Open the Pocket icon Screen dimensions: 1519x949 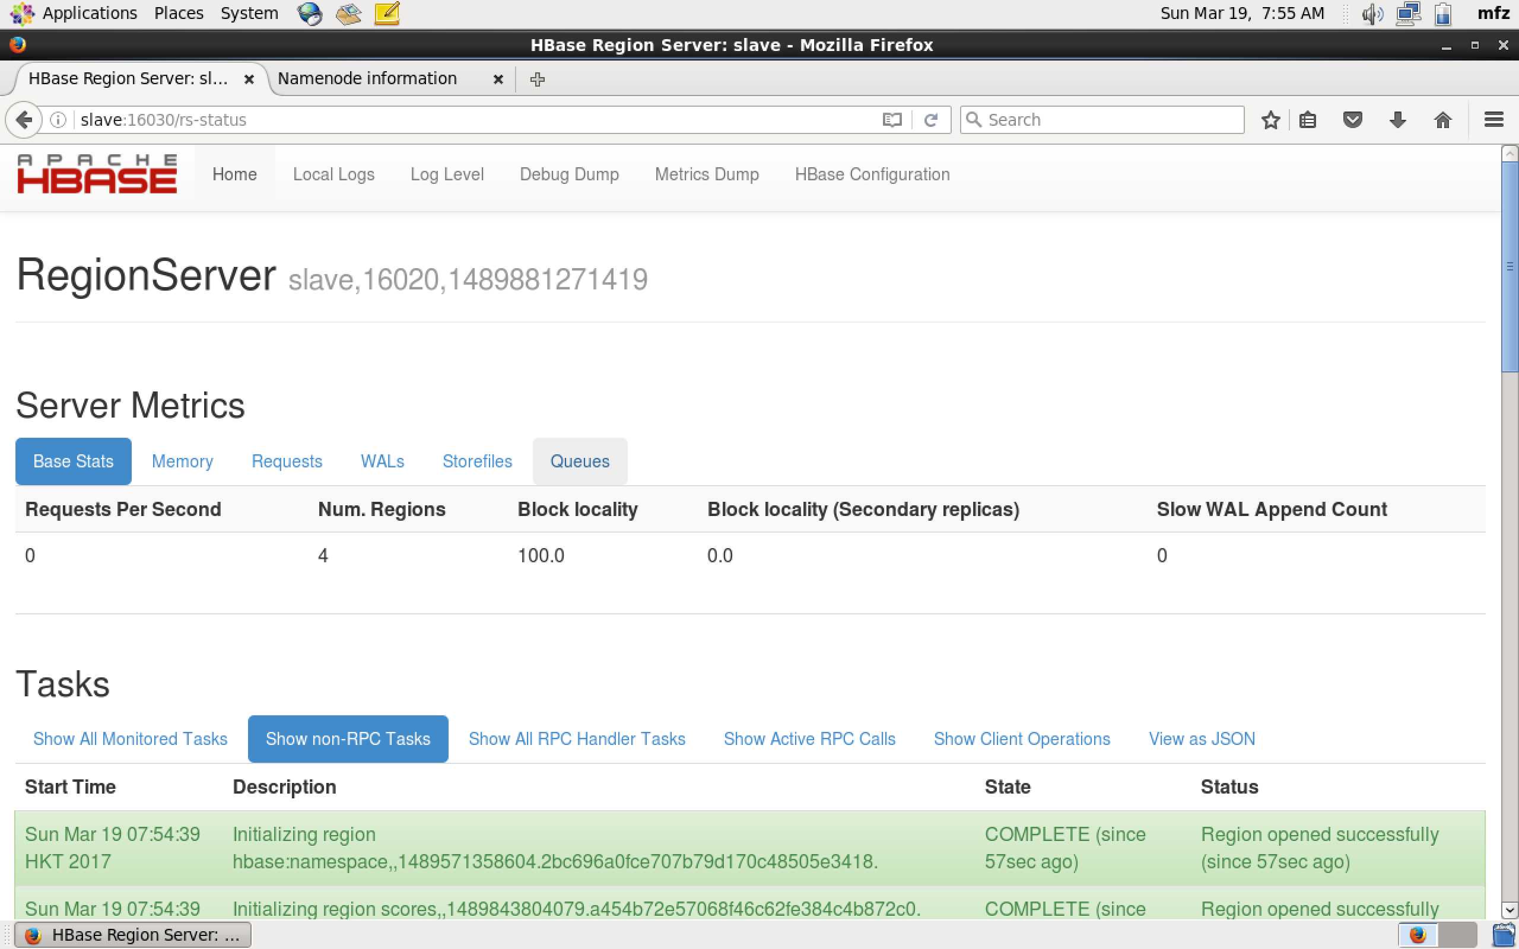coord(1353,119)
